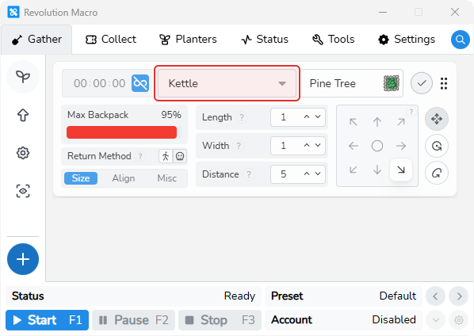The width and height of the screenshot is (474, 336).
Task: Select the up-arrow icon in left sidebar
Action: (x=23, y=115)
